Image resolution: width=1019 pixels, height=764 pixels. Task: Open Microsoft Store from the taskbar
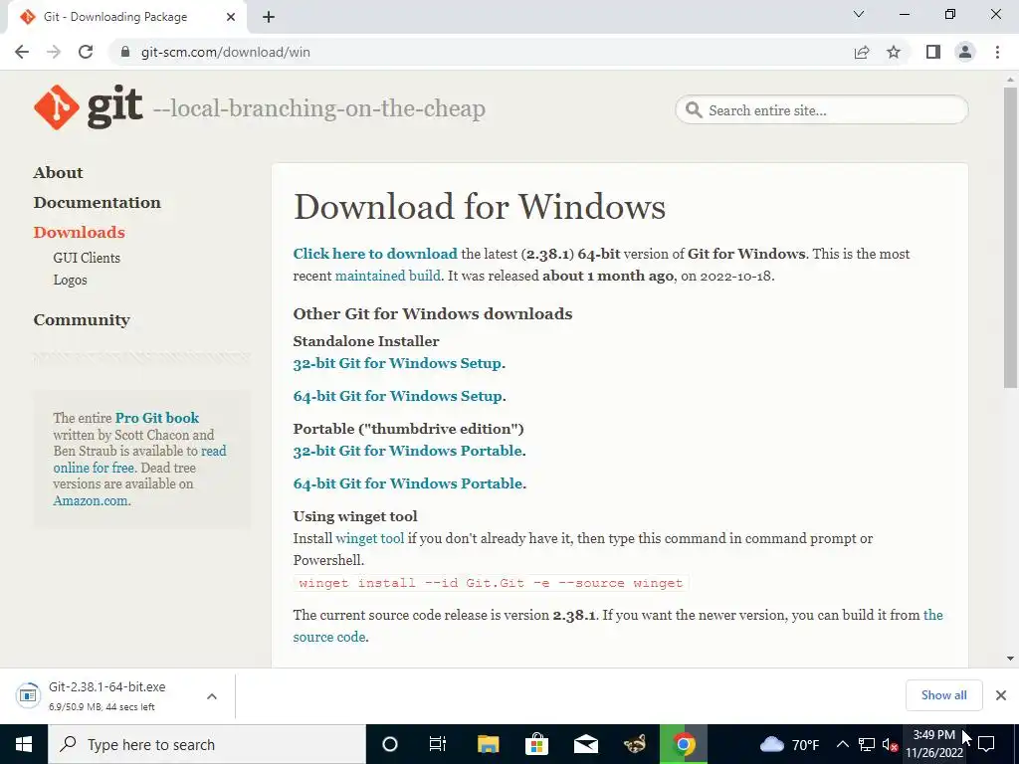536,744
